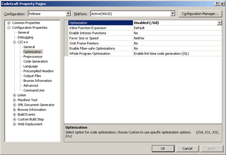Screen dimensions: 226x155
Task: Open the Platform dropdown showing Active(Win32)
Action: pyautogui.click(x=173, y=14)
